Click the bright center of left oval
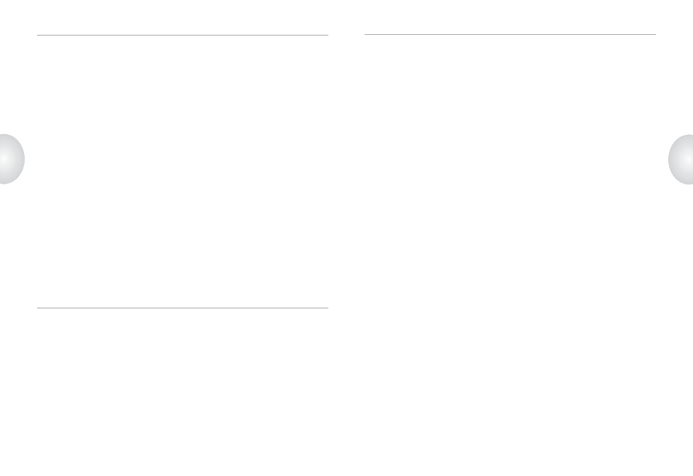This screenshot has height=476, width=693. 4,159
